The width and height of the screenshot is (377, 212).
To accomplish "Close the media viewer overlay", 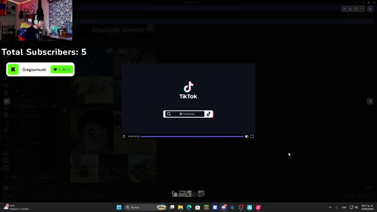I will click(370, 9).
